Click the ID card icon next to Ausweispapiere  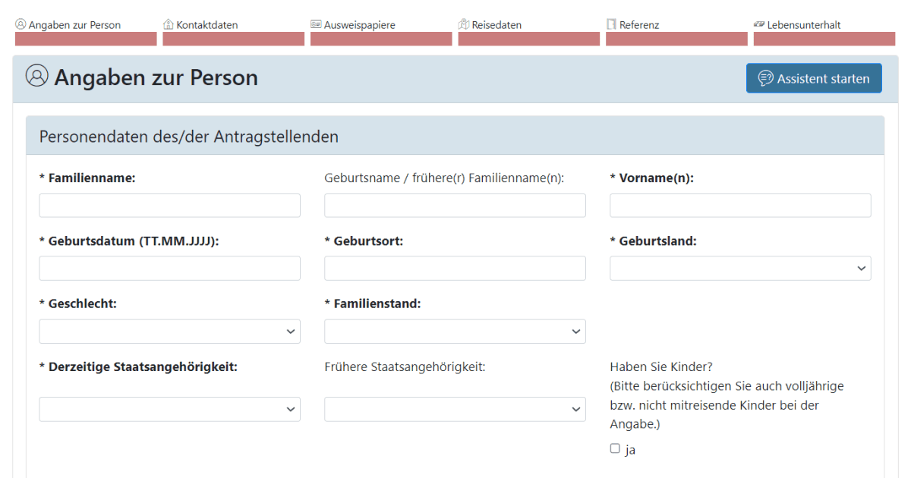click(316, 24)
